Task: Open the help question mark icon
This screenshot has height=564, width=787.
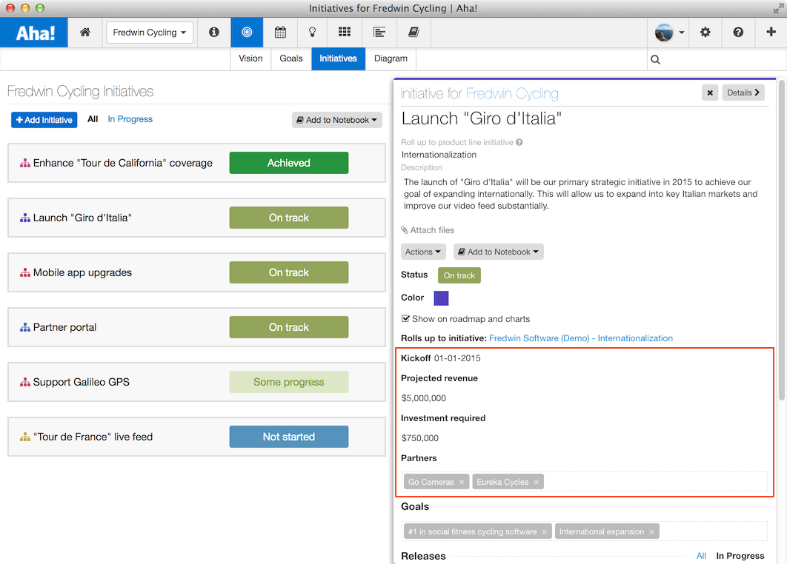Action: tap(738, 32)
